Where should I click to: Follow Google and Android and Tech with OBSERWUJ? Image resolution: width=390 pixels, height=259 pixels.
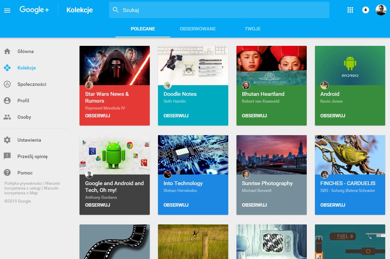point(97,205)
